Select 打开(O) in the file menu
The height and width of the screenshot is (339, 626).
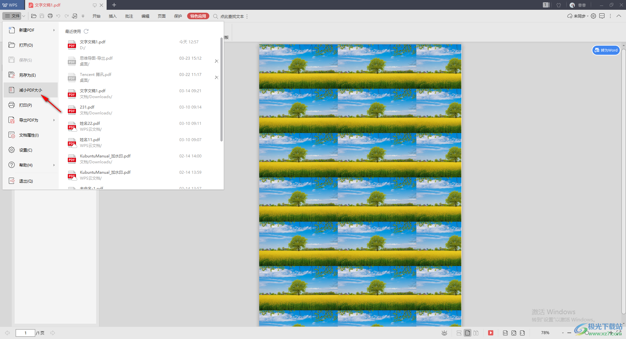click(31, 45)
